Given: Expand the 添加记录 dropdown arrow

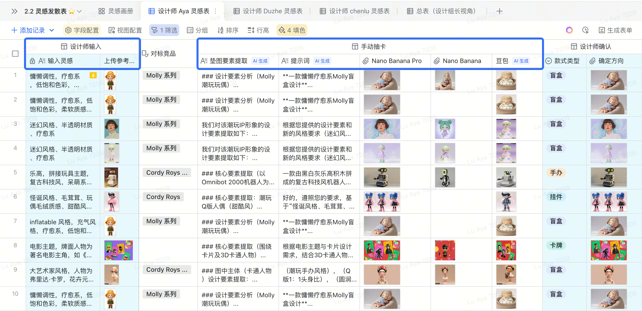Looking at the screenshot, I should click(52, 30).
